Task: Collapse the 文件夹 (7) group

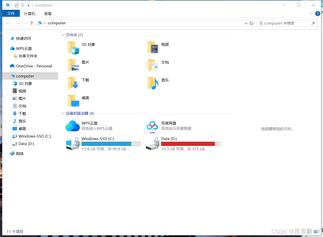Action: 63,35
